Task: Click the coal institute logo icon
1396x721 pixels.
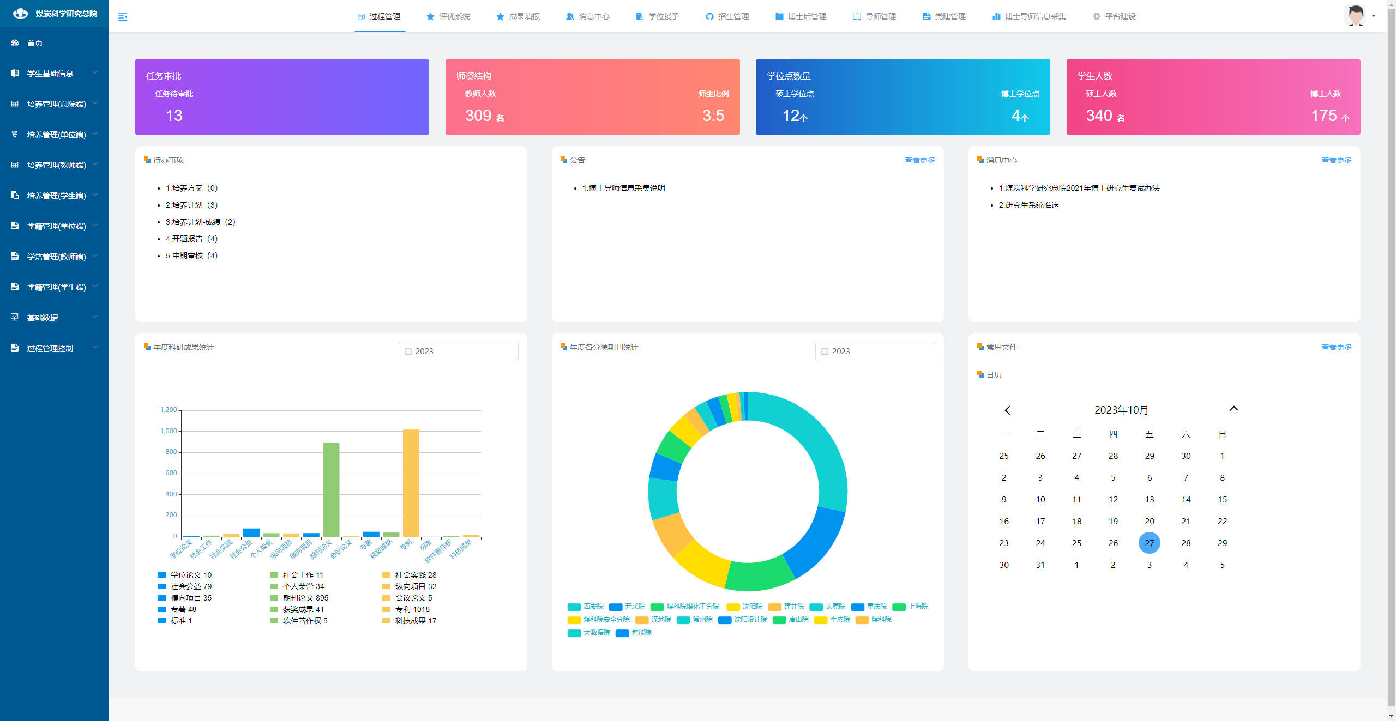Action: (20, 13)
